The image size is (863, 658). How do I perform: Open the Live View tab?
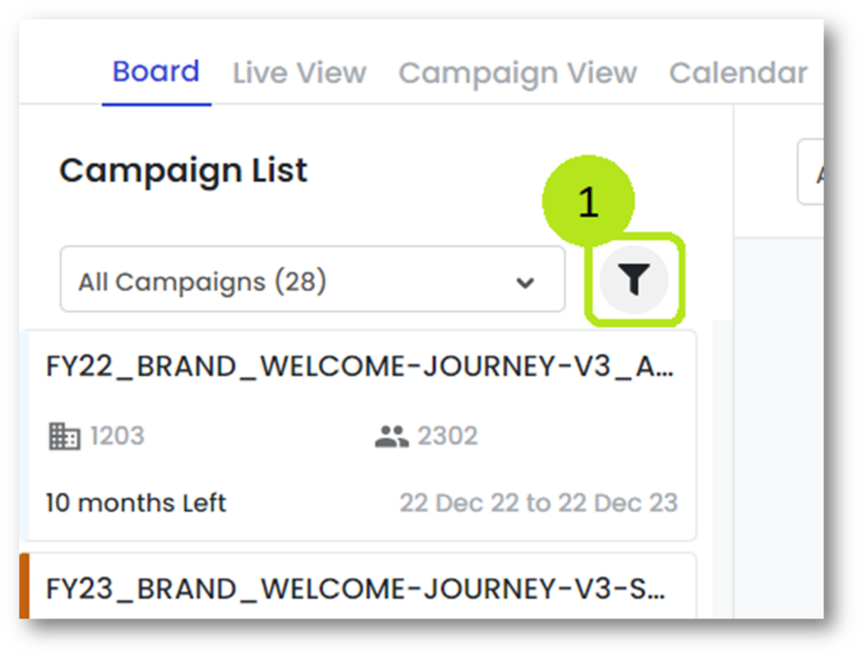click(x=299, y=73)
